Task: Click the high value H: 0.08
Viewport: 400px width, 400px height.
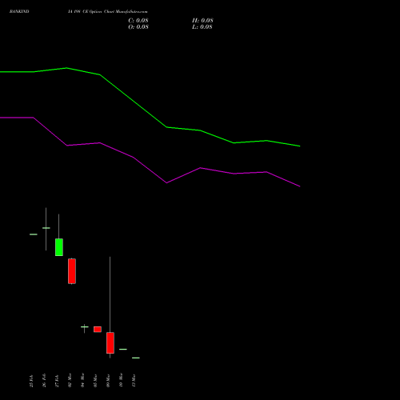Action: coord(202,21)
